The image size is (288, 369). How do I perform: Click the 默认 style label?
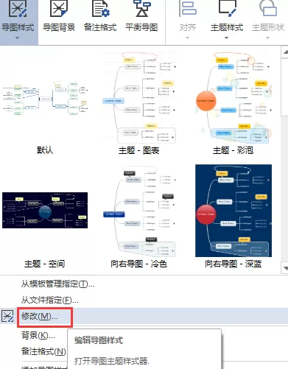pyautogui.click(x=45, y=150)
